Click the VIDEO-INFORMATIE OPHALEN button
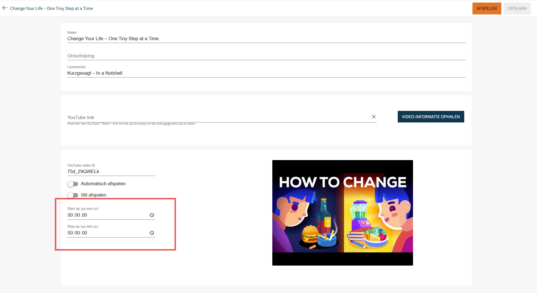 point(431,117)
